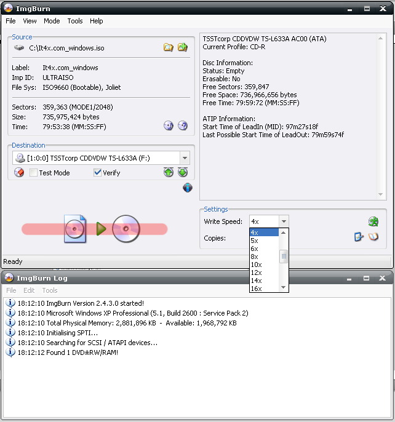Open the File menu in ImgBurn

10,21
